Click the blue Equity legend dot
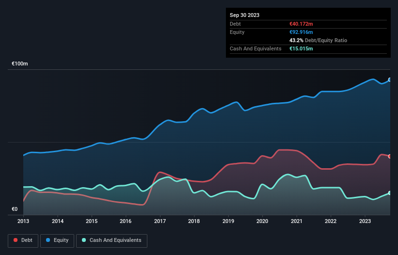The width and height of the screenshot is (398, 255). (48, 240)
